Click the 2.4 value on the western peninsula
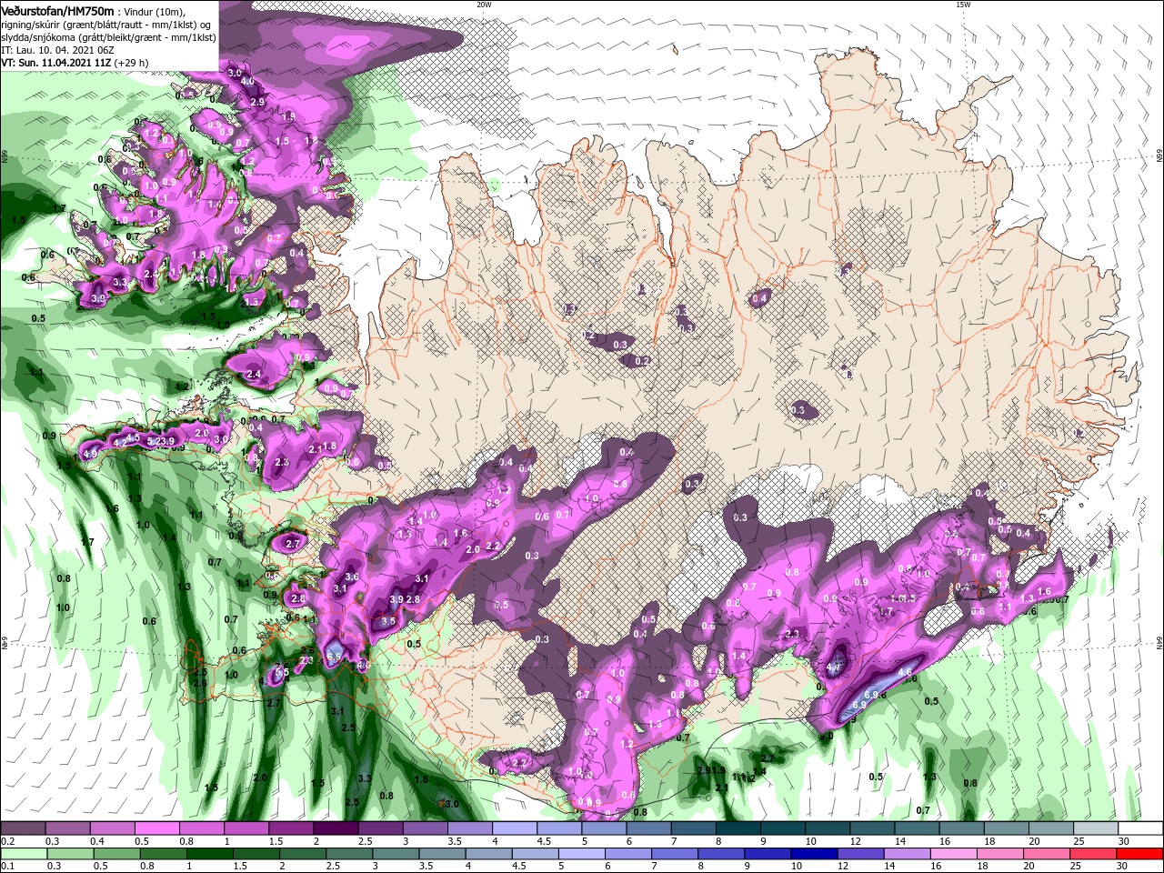Screen dimensions: 1164x873 [x=254, y=374]
